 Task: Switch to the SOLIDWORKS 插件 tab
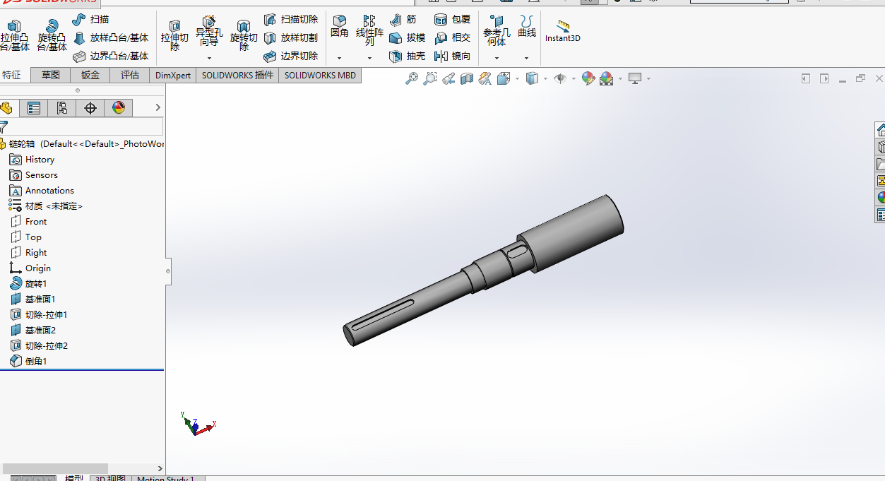(237, 75)
